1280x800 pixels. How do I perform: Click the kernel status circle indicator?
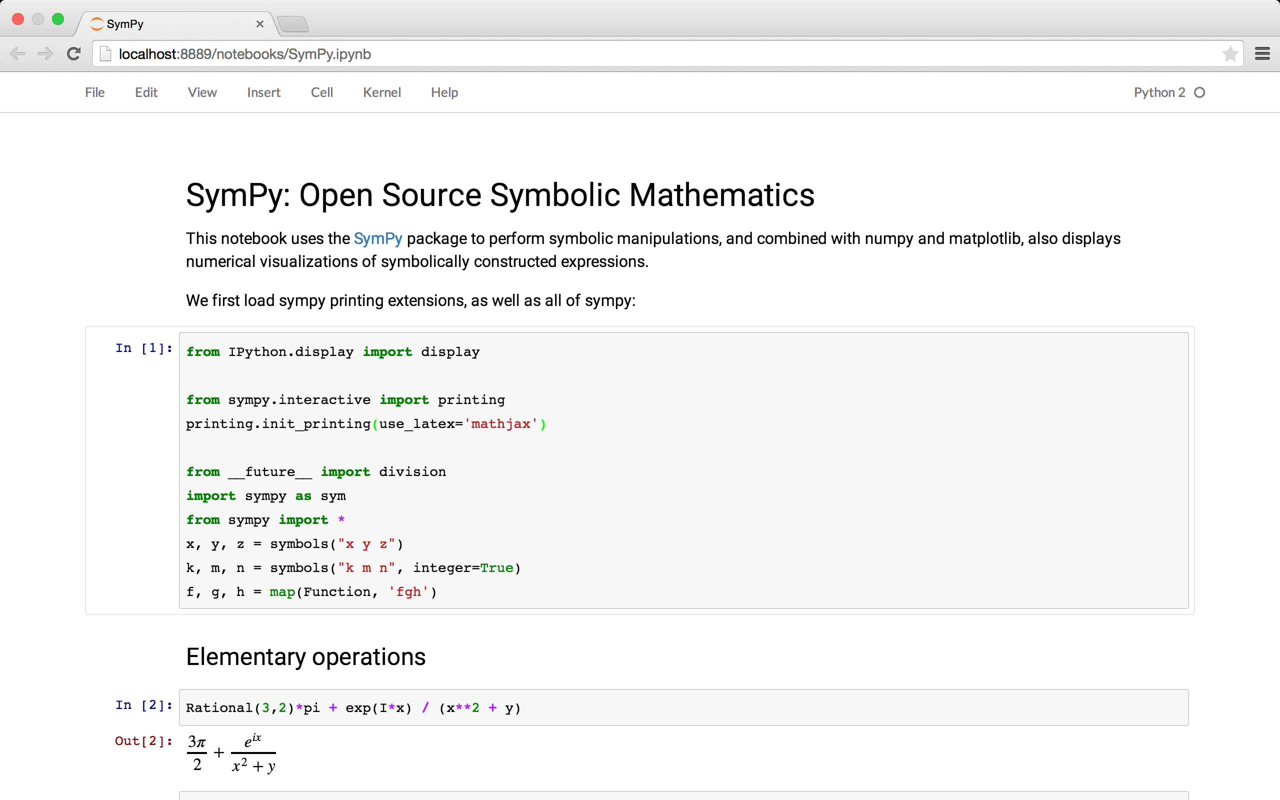[1199, 92]
